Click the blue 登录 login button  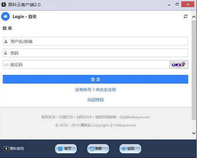(96, 79)
